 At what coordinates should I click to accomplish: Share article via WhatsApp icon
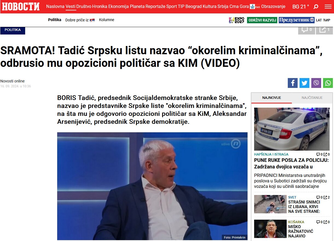pos(328,83)
